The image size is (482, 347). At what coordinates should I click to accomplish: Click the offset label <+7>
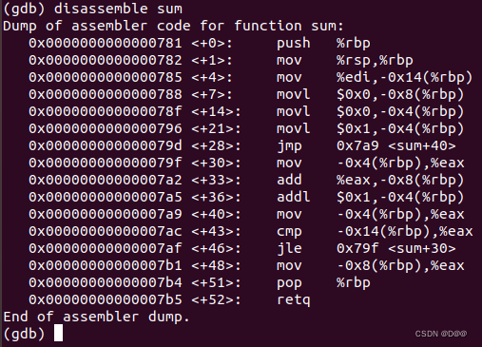click(212, 94)
